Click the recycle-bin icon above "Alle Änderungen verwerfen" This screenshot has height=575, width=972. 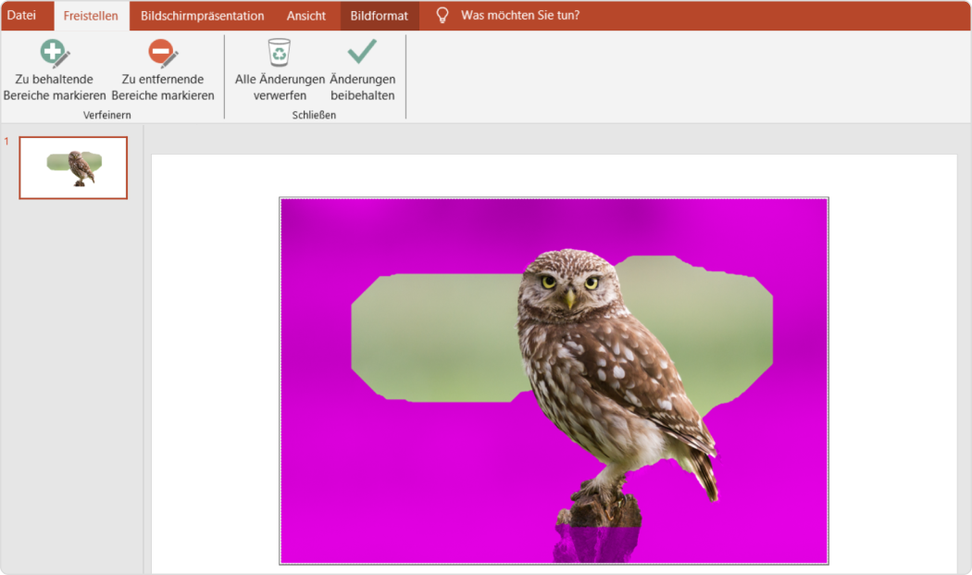[x=278, y=54]
